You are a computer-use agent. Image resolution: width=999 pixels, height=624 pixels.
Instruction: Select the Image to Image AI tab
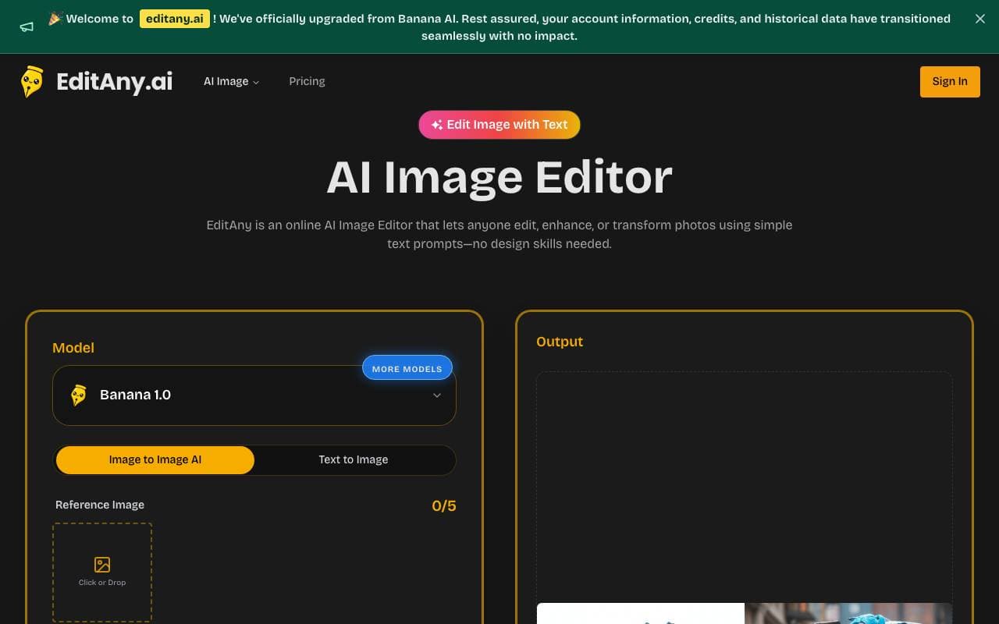coord(155,459)
